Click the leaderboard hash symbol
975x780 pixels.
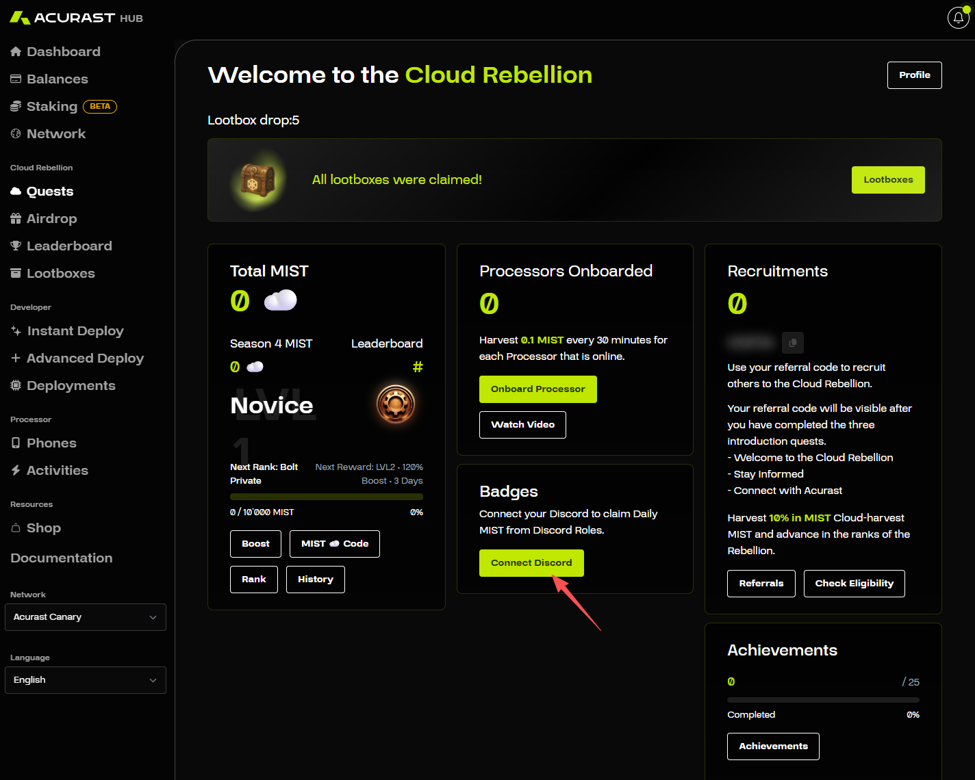(418, 367)
